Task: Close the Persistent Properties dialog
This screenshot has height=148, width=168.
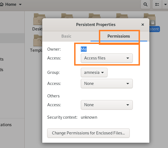Action: [x=143, y=25]
